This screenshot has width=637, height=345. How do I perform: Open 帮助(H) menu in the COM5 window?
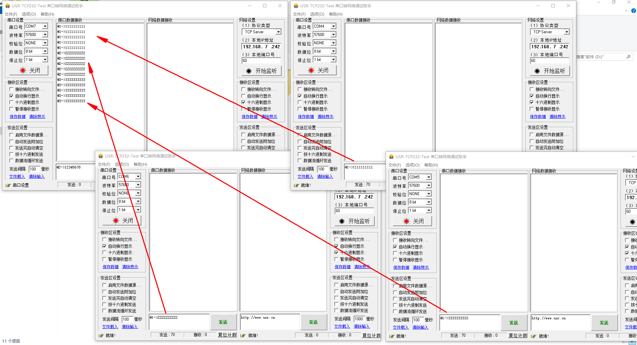(x=431, y=165)
